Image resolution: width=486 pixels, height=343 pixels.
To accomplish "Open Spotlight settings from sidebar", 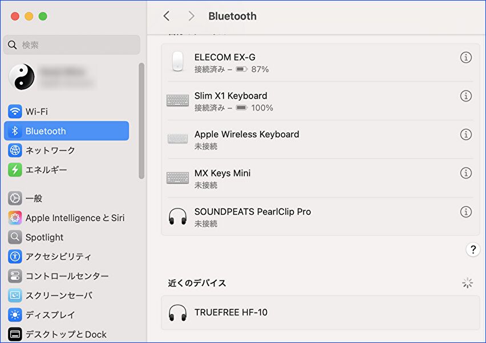I will point(44,237).
